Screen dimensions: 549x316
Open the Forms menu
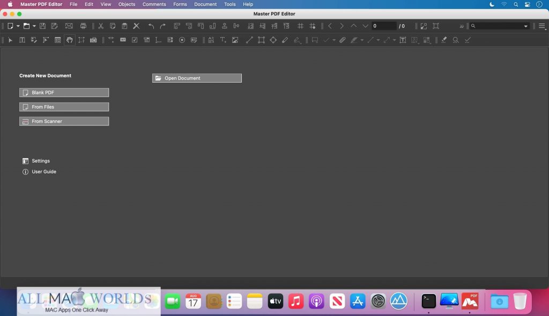tap(180, 4)
